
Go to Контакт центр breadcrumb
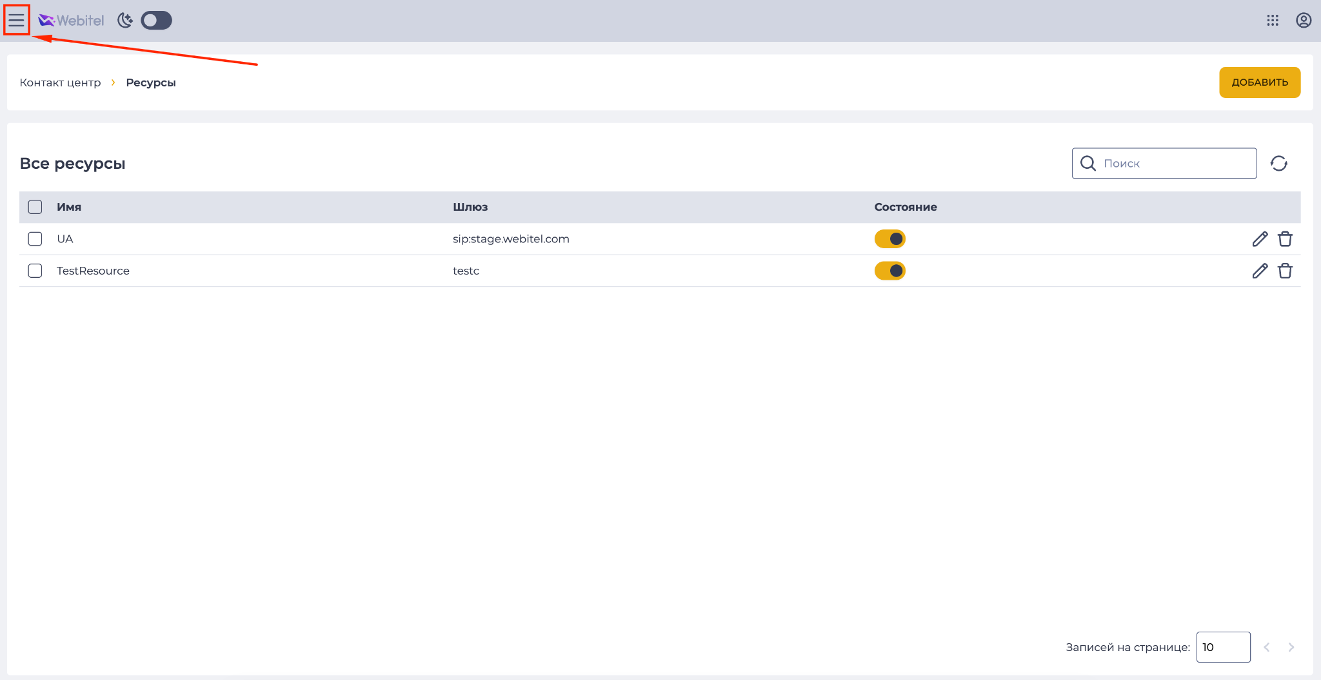click(60, 83)
